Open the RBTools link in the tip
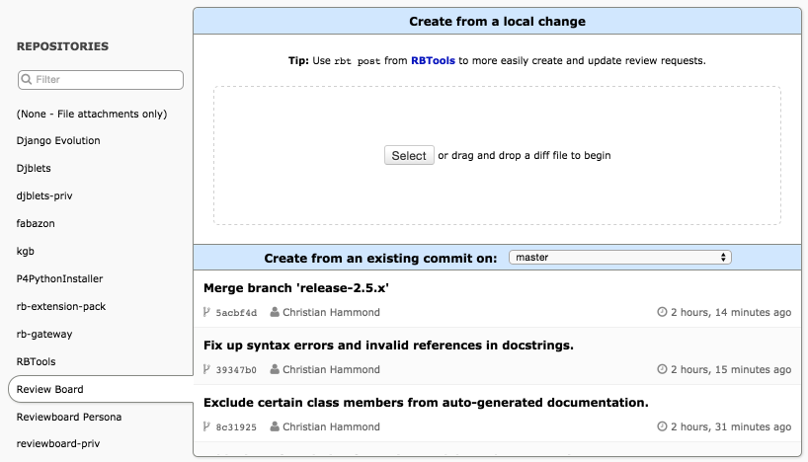808x462 pixels. point(433,61)
